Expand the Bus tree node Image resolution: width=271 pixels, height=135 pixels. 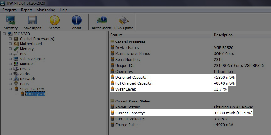point(10,54)
